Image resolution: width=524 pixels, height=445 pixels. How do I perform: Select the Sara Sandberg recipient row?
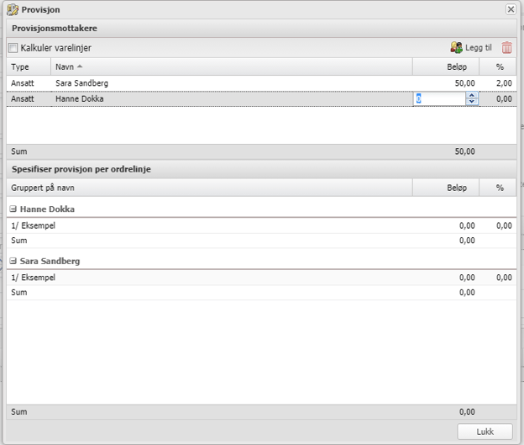(x=210, y=83)
